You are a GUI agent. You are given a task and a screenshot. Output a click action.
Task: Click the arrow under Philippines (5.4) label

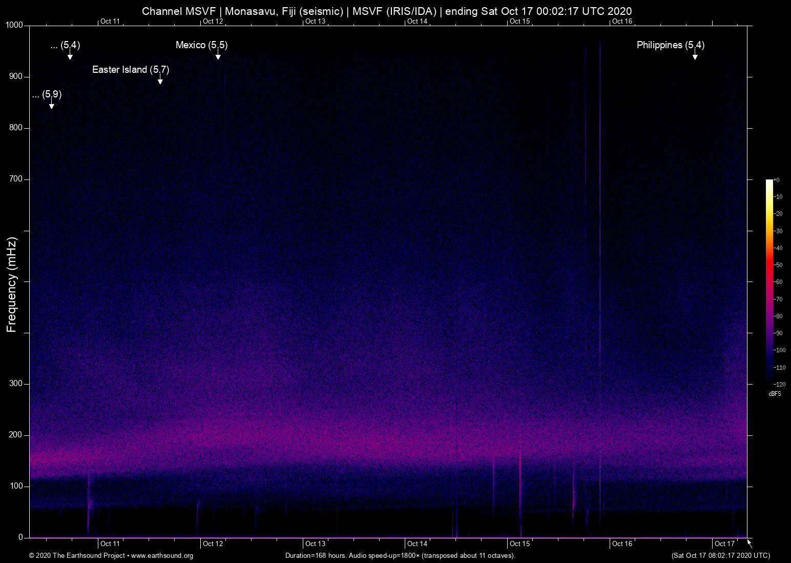[695, 55]
